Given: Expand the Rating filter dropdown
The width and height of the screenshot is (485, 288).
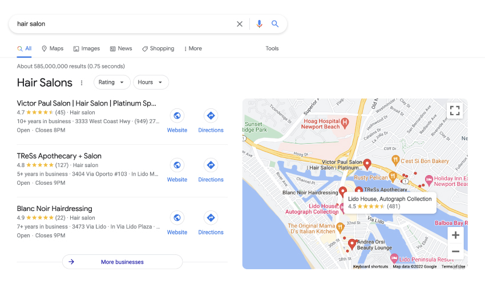Looking at the screenshot, I should (x=111, y=82).
